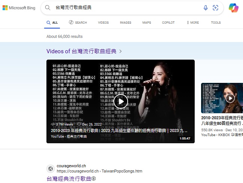Open the Maps tab

(x=146, y=22)
